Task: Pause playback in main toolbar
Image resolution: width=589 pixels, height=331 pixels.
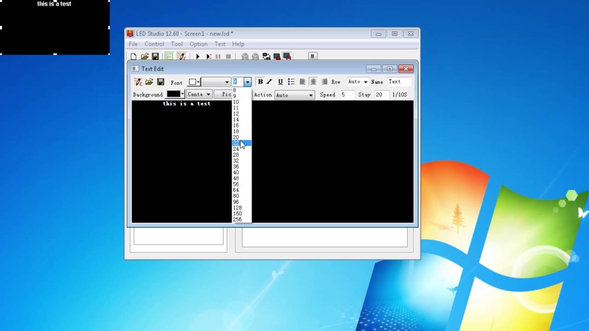Action: pos(218,57)
